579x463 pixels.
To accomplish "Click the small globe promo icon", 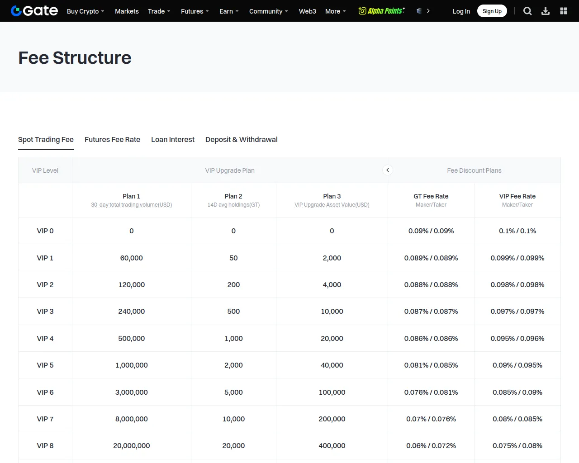I will tap(419, 11).
